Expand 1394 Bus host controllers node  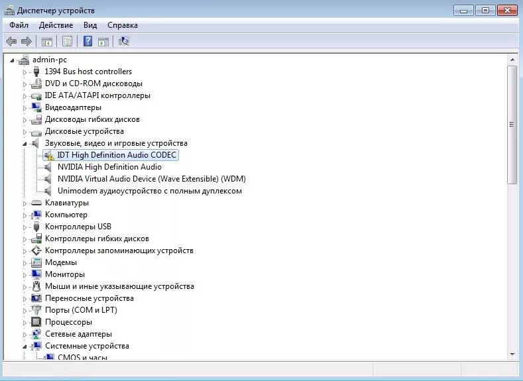tap(25, 72)
